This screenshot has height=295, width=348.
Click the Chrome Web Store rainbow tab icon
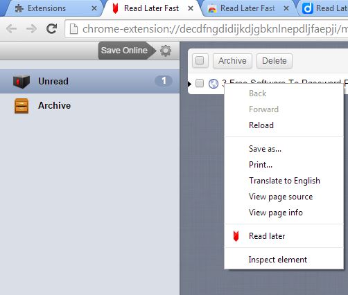tap(212, 9)
